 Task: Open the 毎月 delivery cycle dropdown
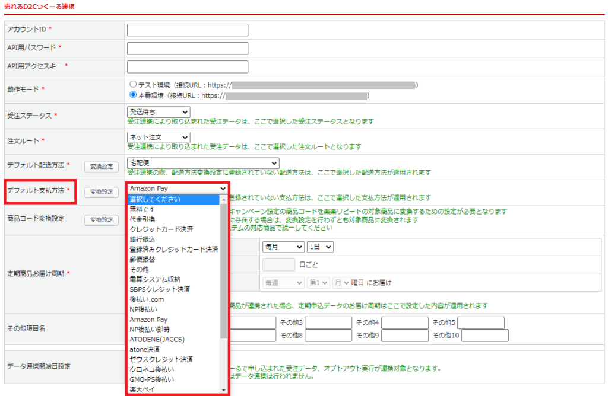(x=281, y=247)
